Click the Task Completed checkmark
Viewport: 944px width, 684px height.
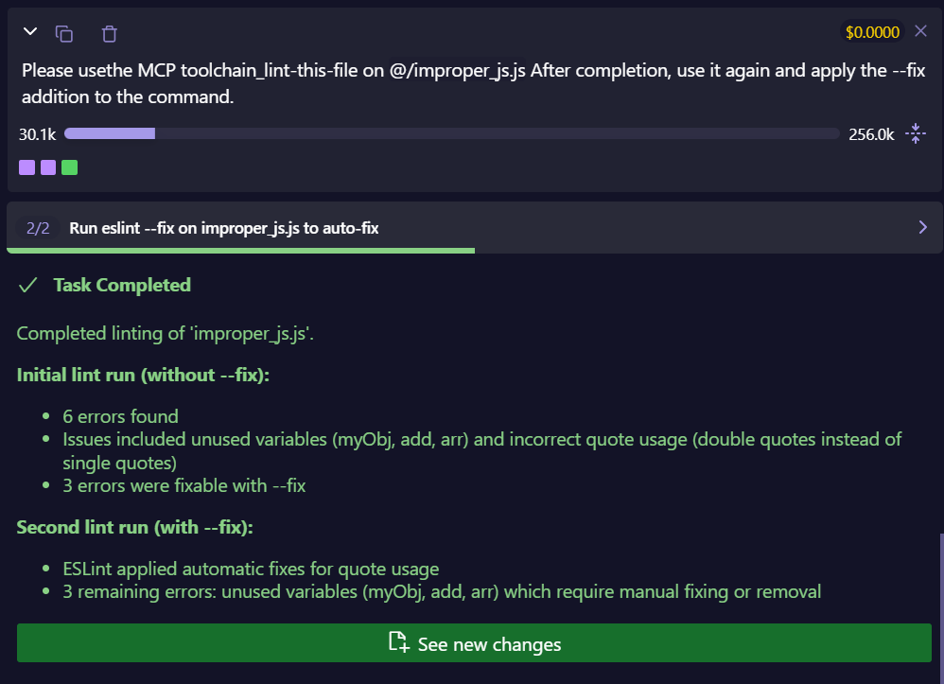26,284
